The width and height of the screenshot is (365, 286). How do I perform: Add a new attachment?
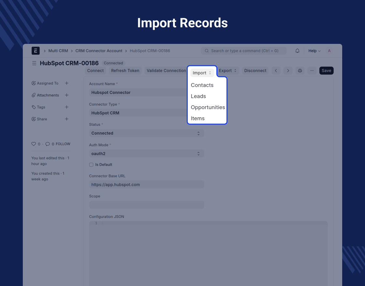pos(66,95)
